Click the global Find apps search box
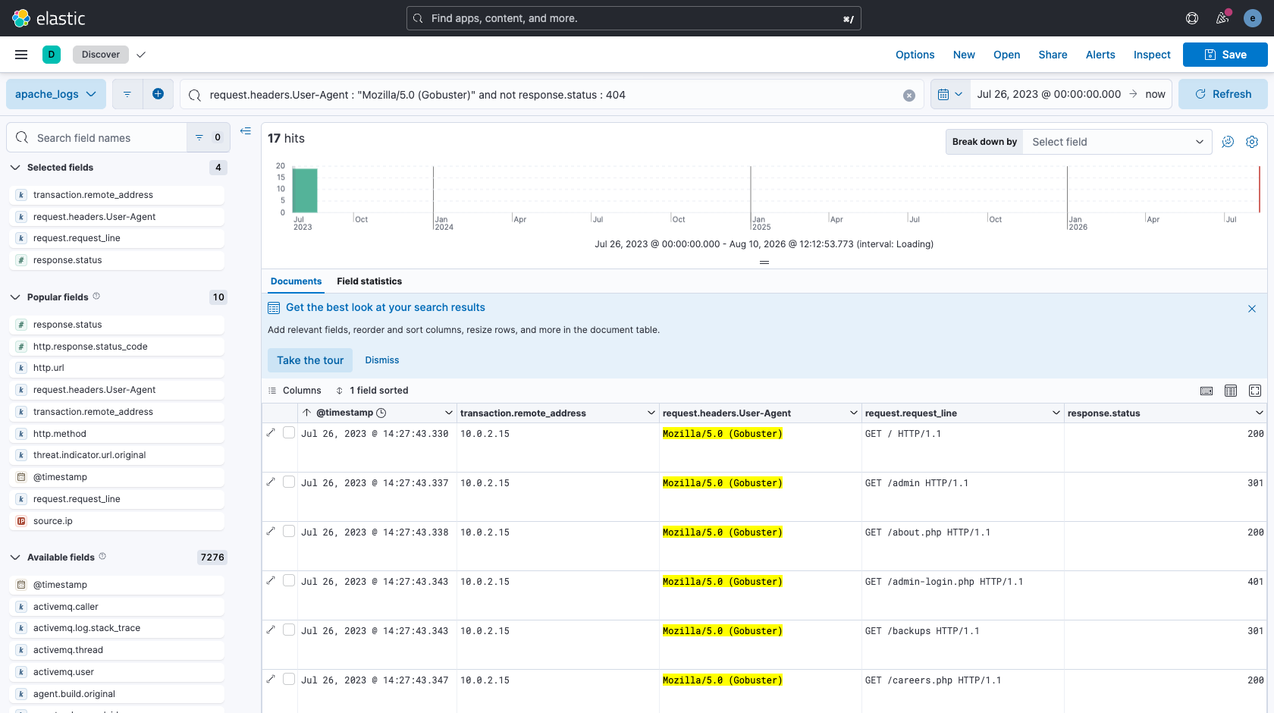Image resolution: width=1274 pixels, height=713 pixels. pyautogui.click(x=634, y=18)
